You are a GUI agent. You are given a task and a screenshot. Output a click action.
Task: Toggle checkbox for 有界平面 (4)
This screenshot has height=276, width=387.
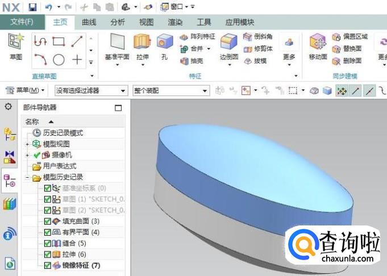47,232
